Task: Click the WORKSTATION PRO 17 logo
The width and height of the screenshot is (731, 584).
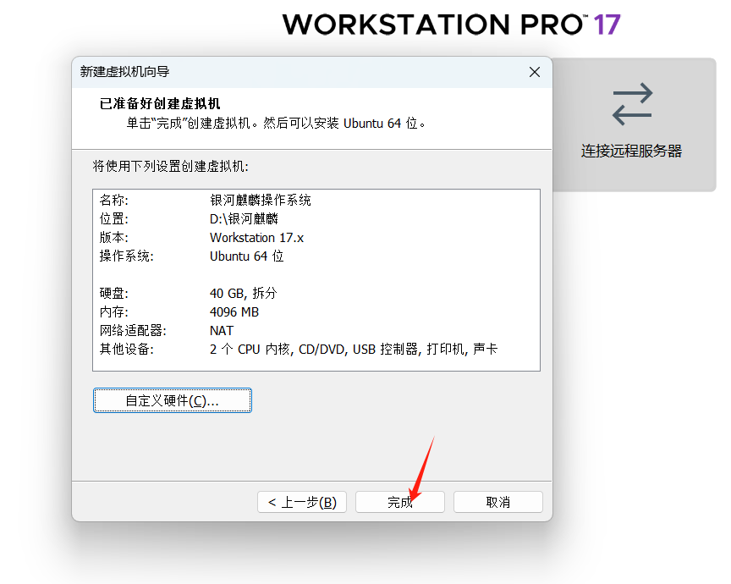Action: 451,25
